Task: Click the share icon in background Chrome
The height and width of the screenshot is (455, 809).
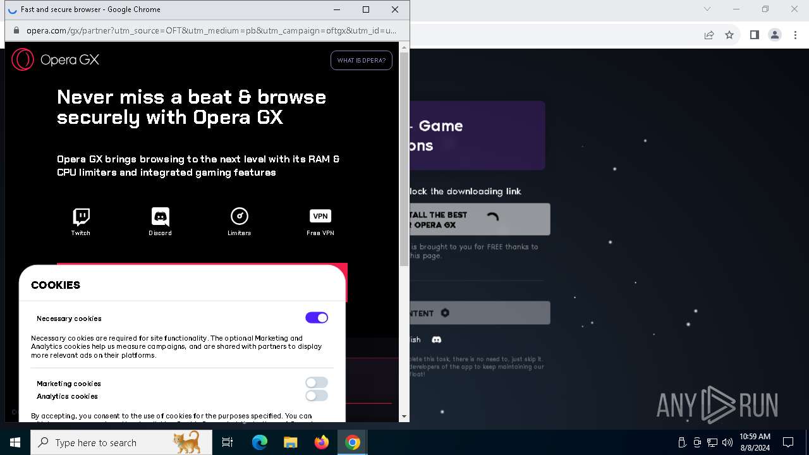Action: click(709, 35)
